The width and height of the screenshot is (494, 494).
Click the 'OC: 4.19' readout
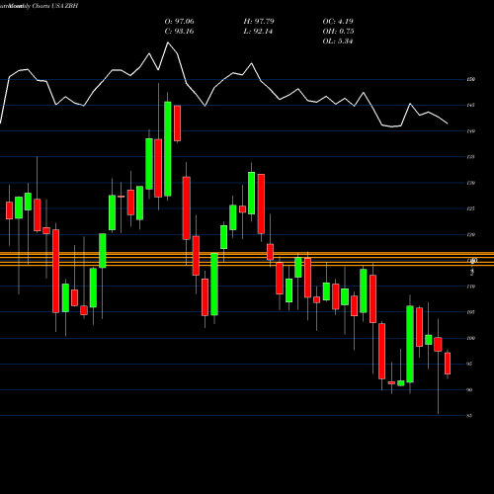(338, 22)
